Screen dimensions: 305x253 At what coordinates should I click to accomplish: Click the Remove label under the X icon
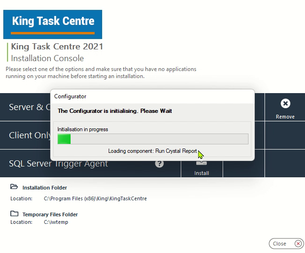[285, 117]
